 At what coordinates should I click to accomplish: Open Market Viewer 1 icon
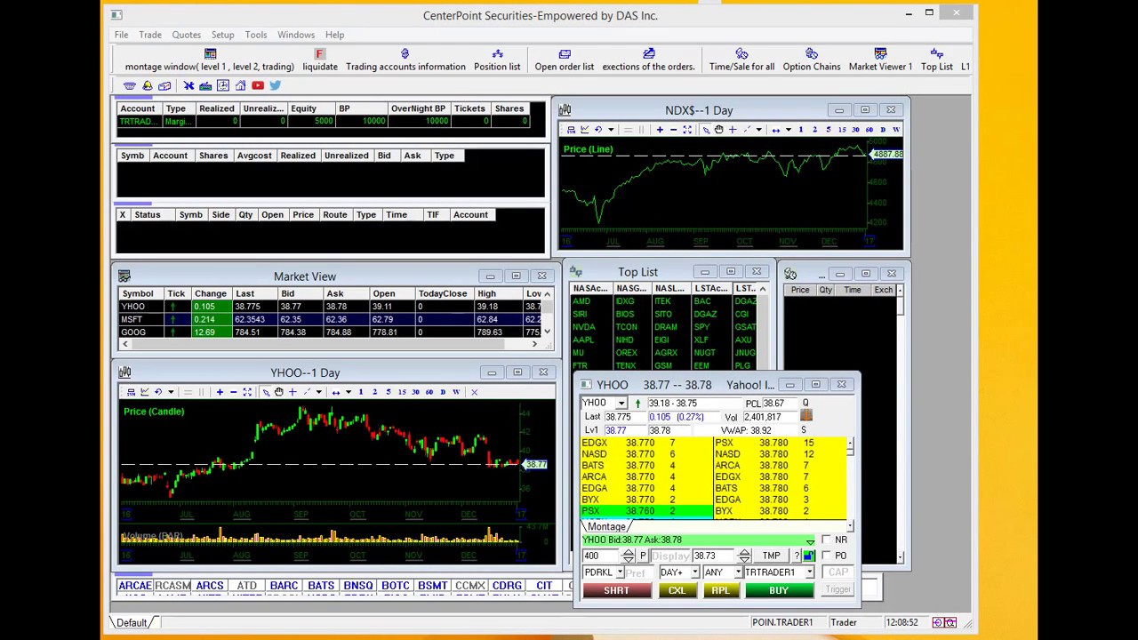(880, 54)
